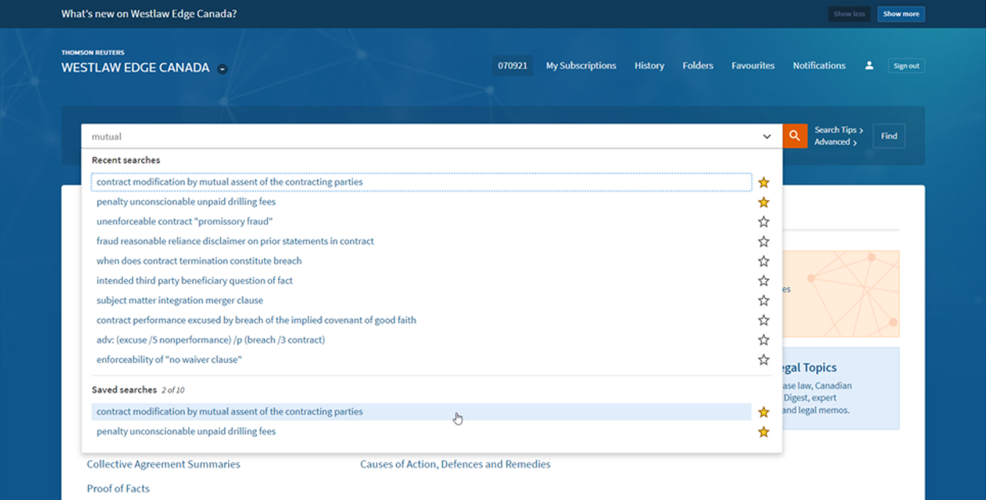Viewport: 986px width, 500px height.
Task: Collapse the search suggestions dropdown chevron
Action: click(x=767, y=137)
